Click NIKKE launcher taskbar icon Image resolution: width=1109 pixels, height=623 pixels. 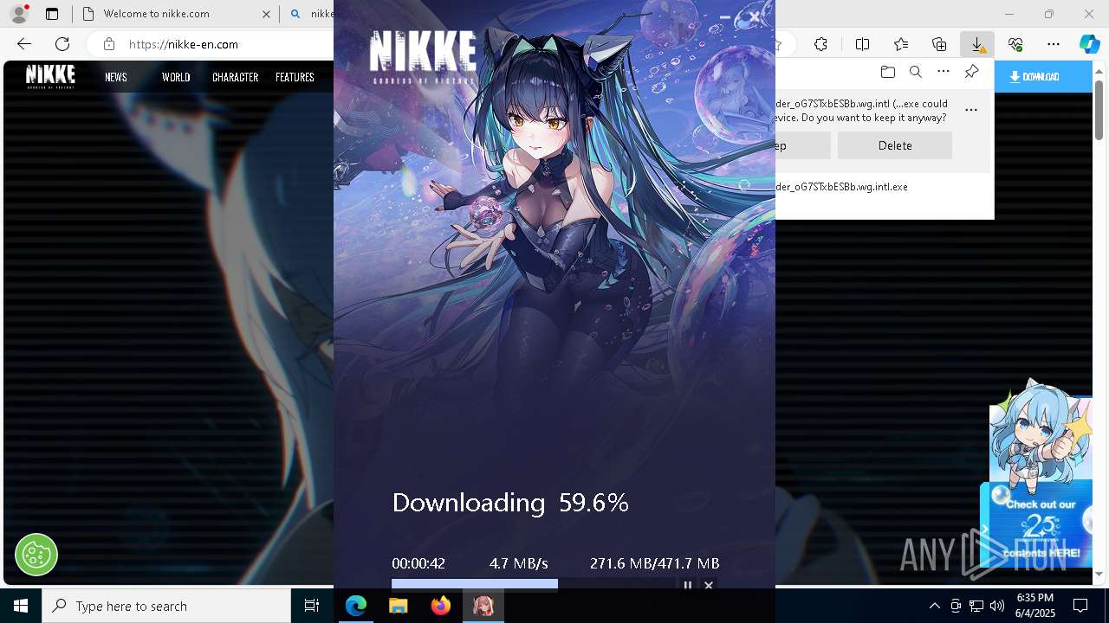click(x=483, y=606)
